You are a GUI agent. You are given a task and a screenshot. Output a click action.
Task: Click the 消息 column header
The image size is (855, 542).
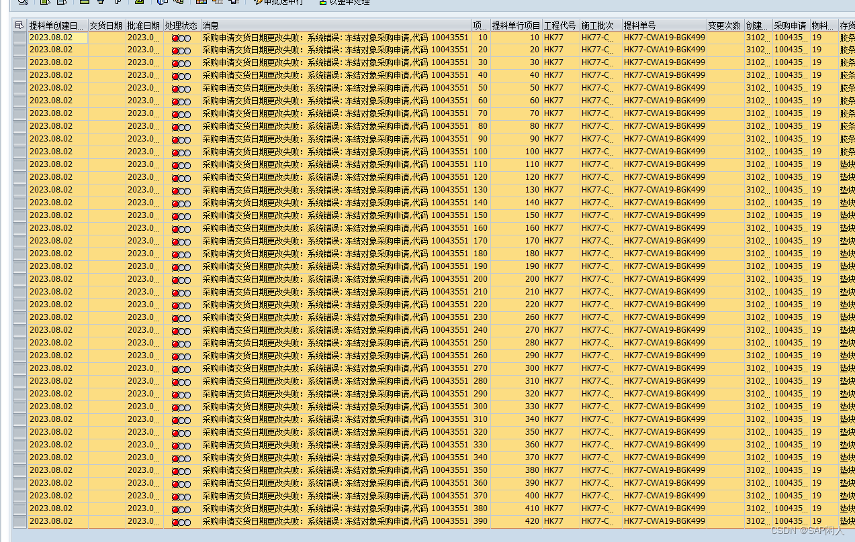(x=336, y=25)
